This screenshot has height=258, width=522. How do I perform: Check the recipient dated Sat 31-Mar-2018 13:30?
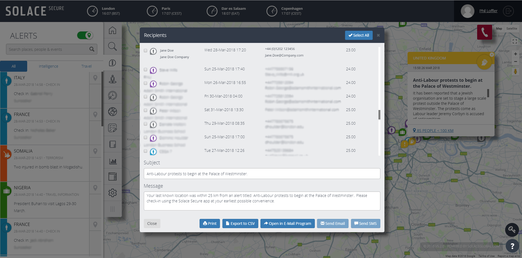[145, 110]
